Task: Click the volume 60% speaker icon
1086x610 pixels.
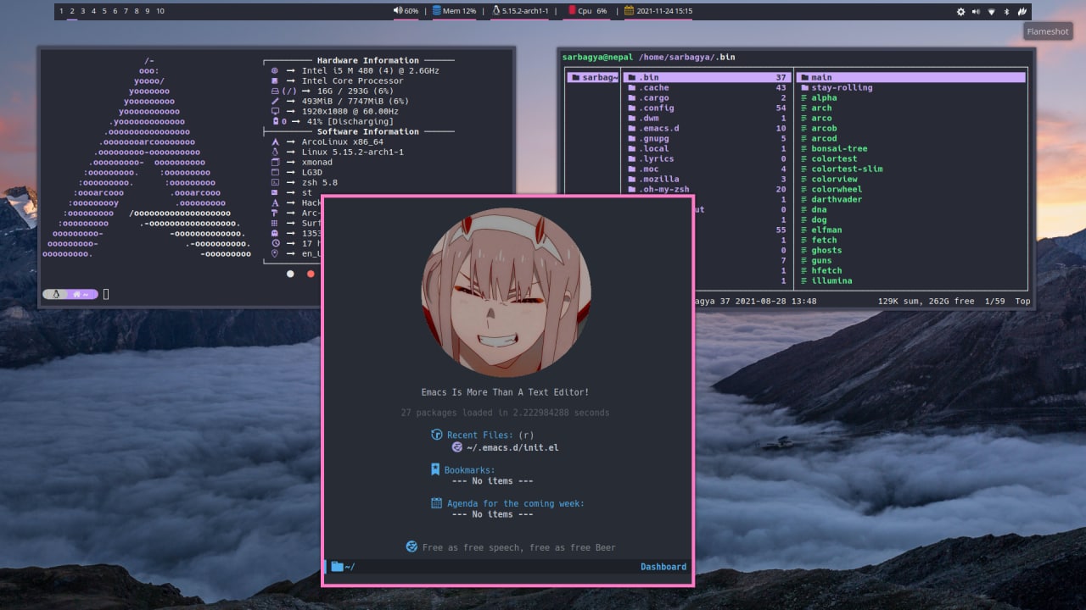Action: coord(397,11)
